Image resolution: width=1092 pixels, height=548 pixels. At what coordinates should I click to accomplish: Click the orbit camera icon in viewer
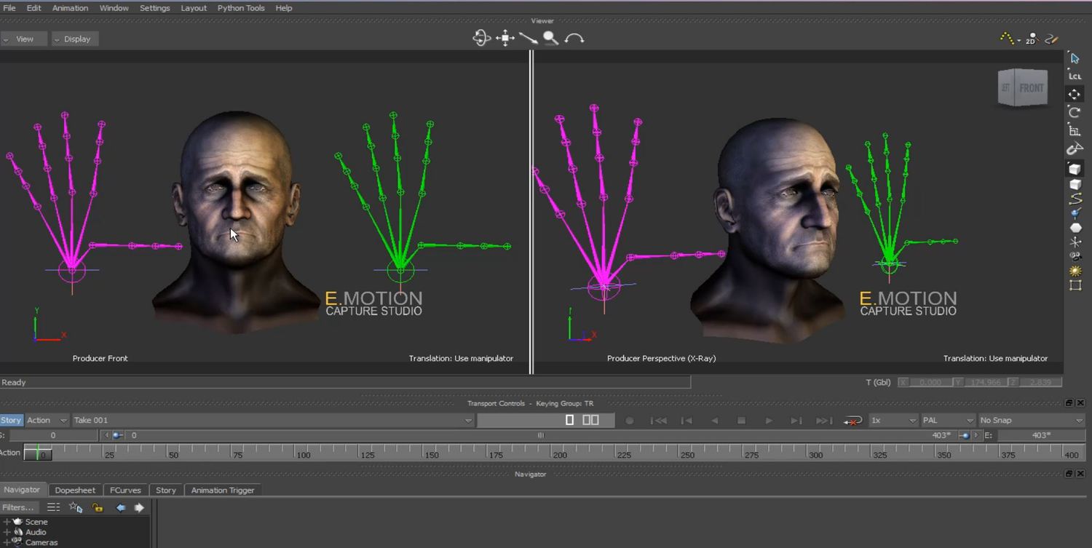(481, 39)
